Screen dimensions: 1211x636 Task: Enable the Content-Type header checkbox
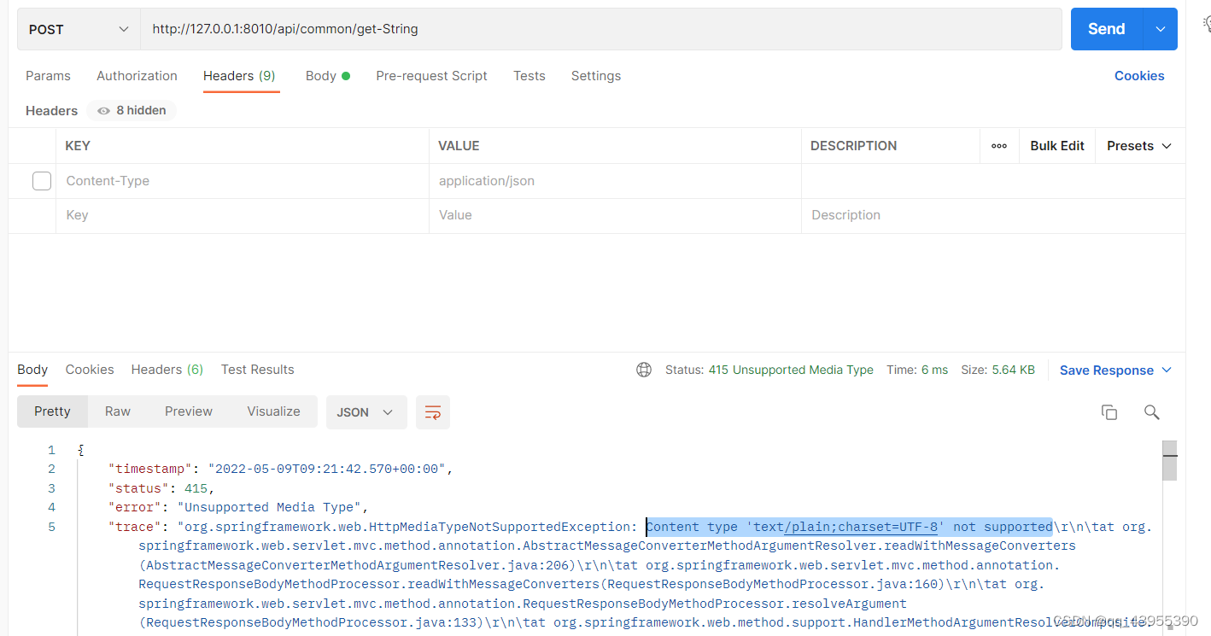point(41,180)
